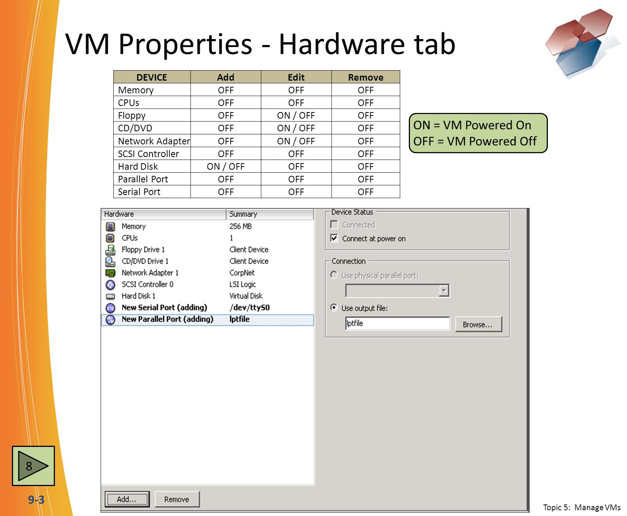The height and width of the screenshot is (516, 627).
Task: Open the physical parallel port dropdown
Action: (444, 291)
